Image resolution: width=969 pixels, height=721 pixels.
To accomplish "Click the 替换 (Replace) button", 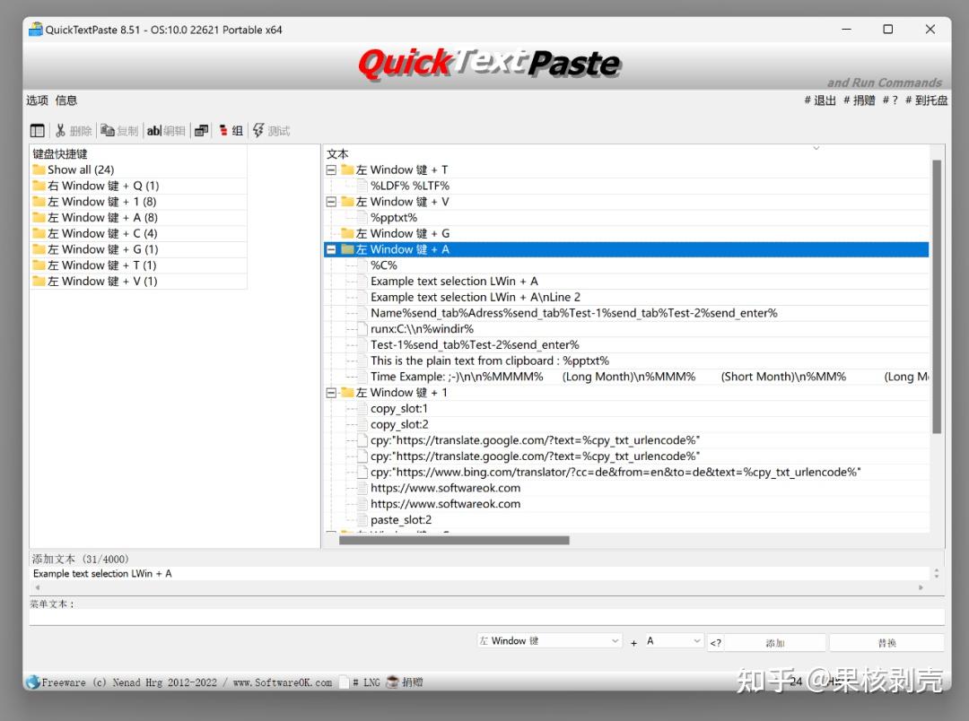I will pyautogui.click(x=887, y=640).
